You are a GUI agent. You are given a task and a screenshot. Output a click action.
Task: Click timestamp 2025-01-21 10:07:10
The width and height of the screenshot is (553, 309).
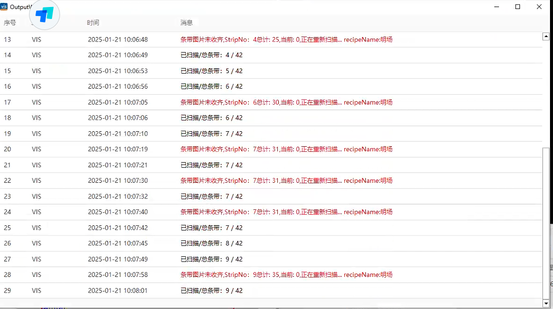(118, 134)
